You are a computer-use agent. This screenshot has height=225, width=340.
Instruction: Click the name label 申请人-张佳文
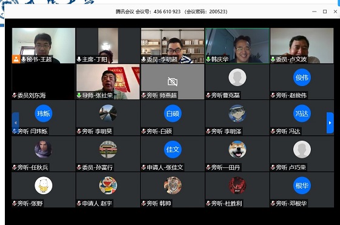(165, 167)
